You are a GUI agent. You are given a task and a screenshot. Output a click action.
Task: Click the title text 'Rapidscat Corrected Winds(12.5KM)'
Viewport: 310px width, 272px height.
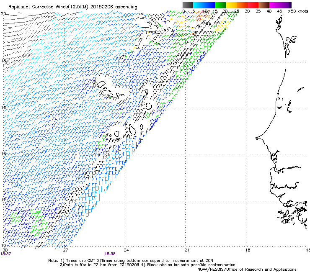(48, 7)
